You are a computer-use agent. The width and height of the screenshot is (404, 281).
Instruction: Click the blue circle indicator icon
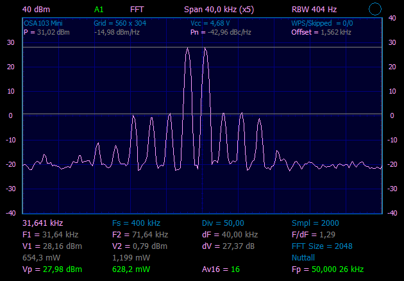376,9
